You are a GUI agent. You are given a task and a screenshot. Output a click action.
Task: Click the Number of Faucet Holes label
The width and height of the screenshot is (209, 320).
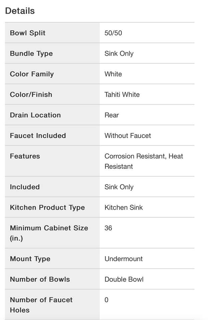click(41, 305)
